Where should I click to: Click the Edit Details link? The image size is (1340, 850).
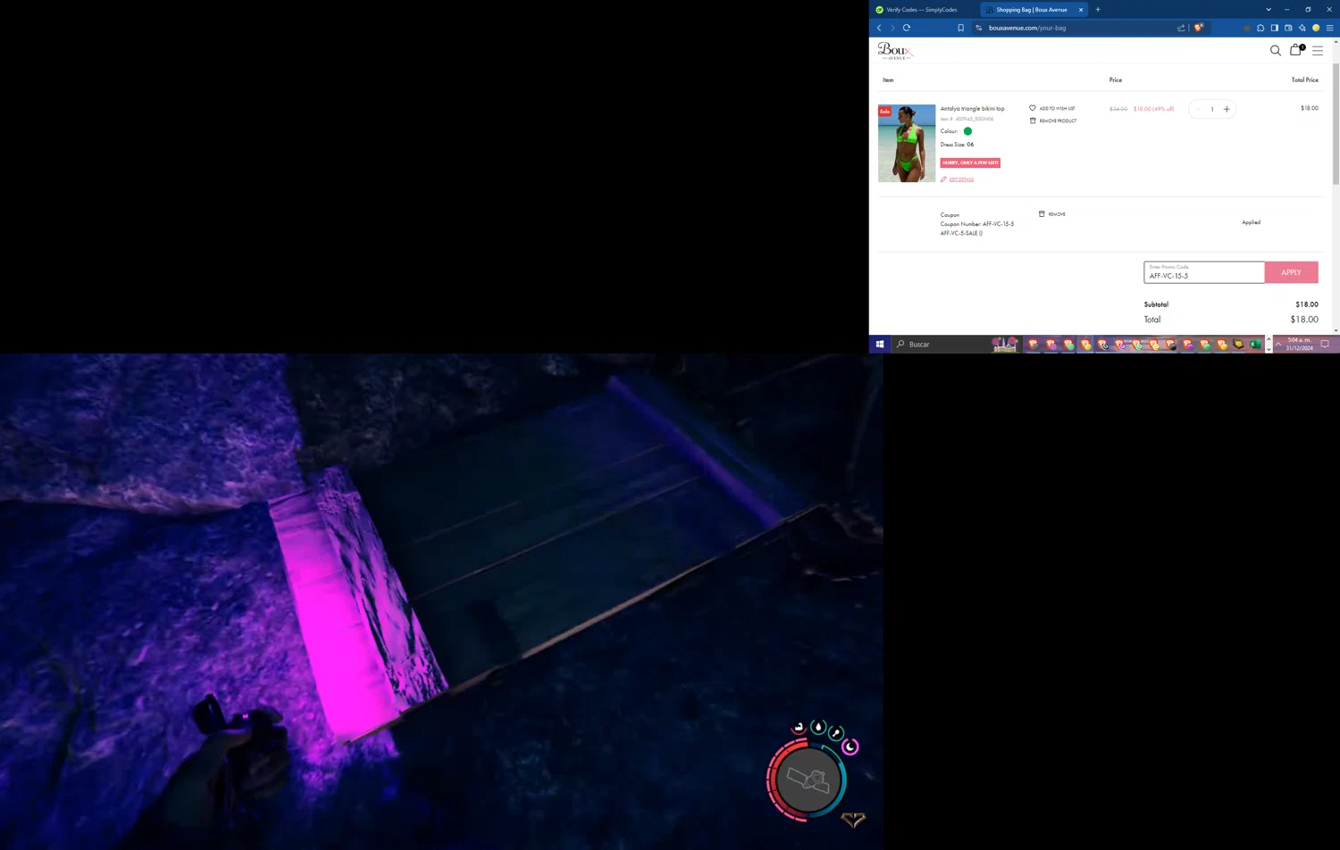tap(961, 179)
